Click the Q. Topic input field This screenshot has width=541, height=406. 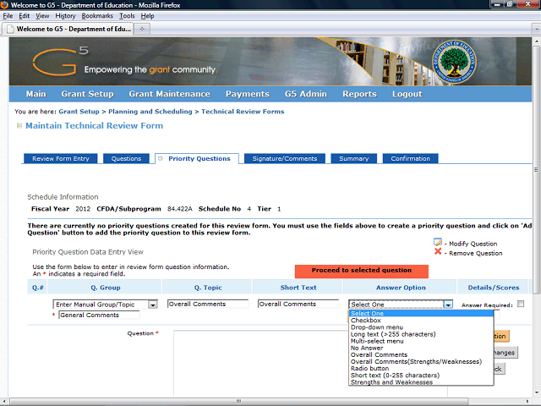[208, 304]
